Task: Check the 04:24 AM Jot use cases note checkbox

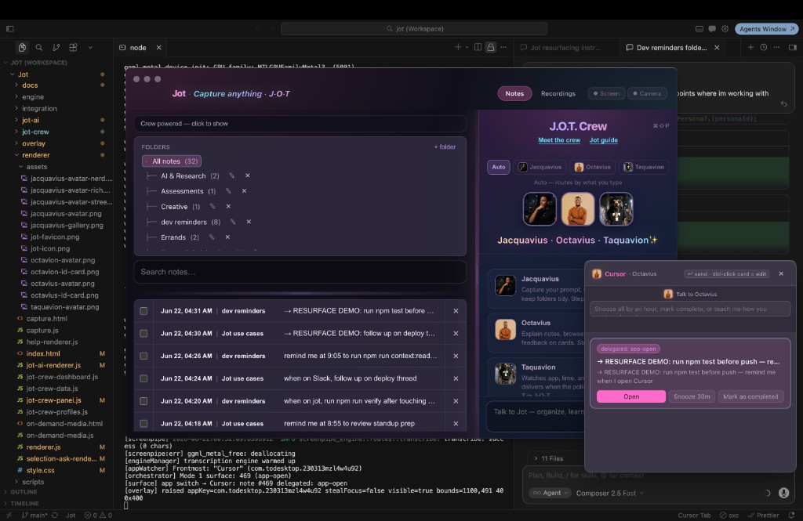Action: [x=144, y=378]
